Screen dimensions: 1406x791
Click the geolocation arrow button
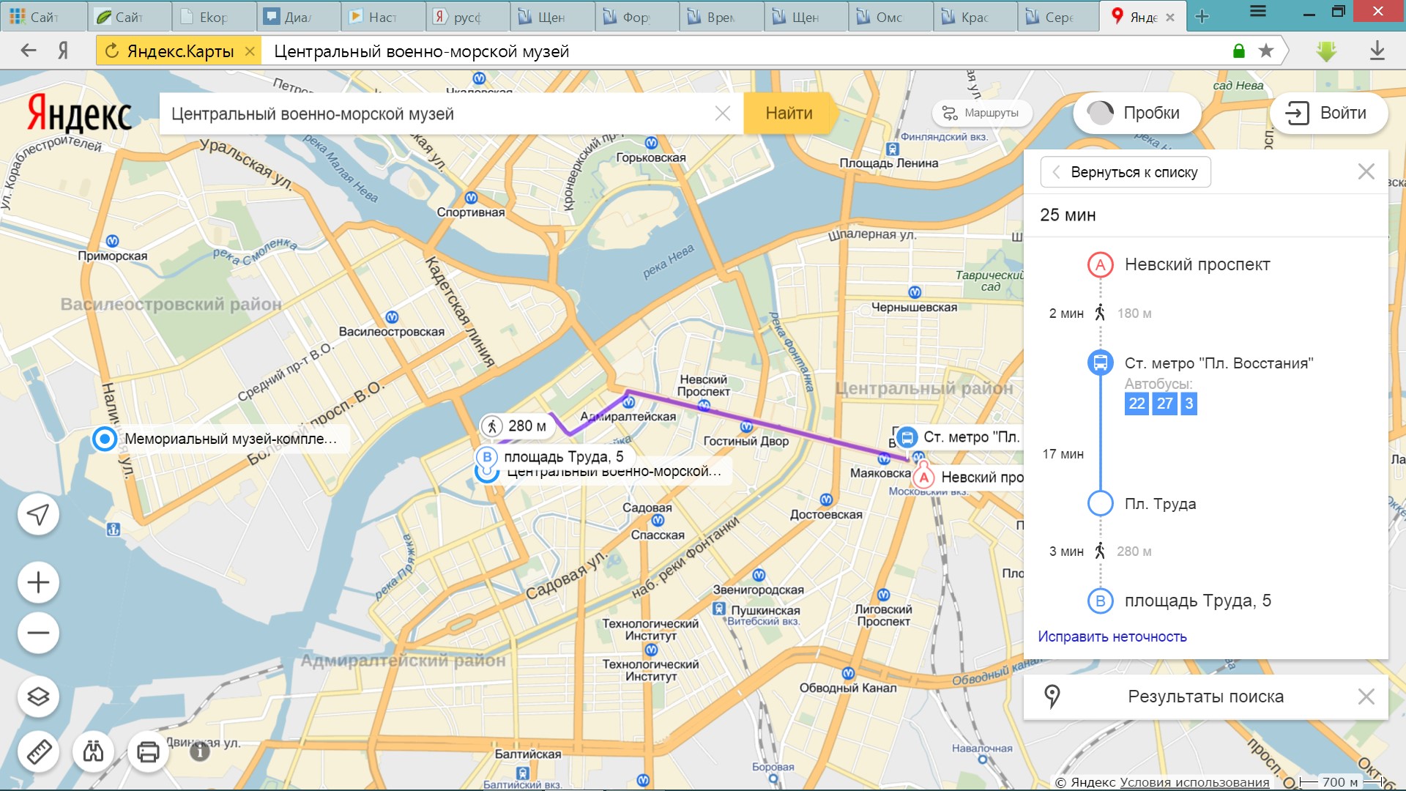pos(38,515)
